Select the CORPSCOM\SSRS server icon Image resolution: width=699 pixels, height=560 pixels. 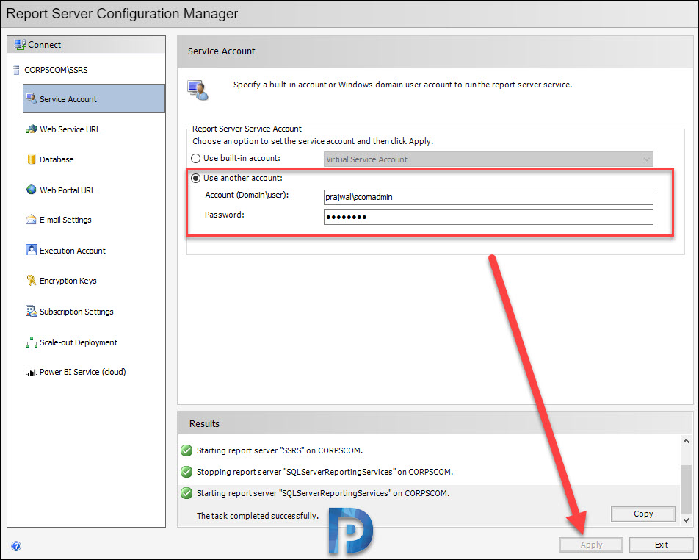[16, 70]
